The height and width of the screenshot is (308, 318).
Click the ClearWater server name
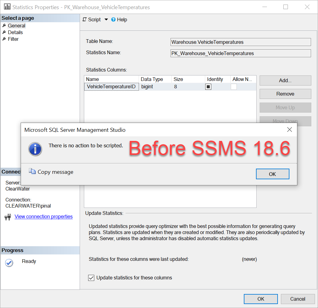click(x=17, y=189)
